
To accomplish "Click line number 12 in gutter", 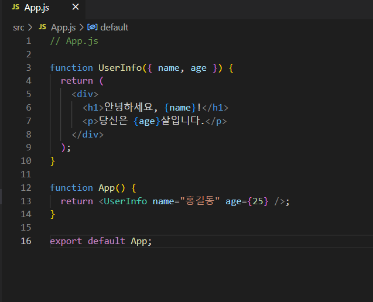I will tap(26, 188).
